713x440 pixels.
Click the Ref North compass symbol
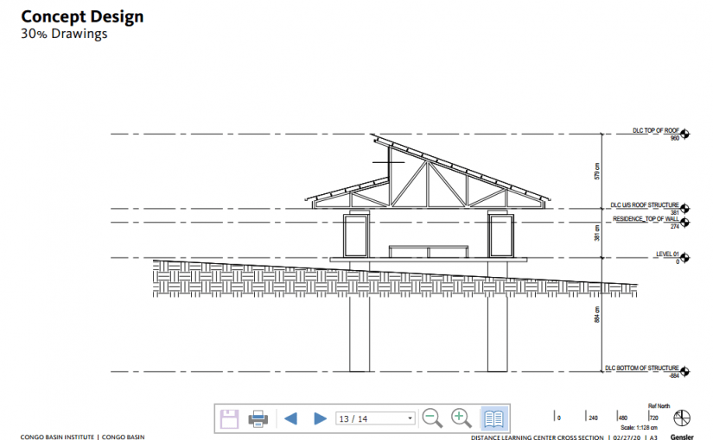point(682,418)
